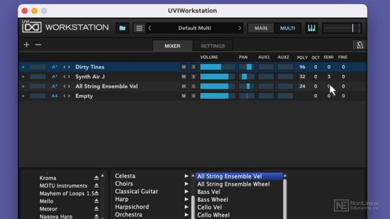Eject Mayhem of Loops library

tap(96, 193)
